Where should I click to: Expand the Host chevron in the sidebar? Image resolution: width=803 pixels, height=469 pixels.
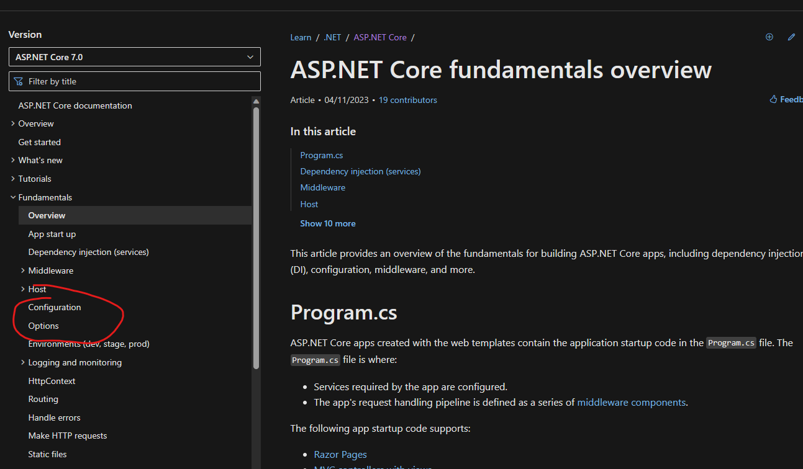pos(23,289)
